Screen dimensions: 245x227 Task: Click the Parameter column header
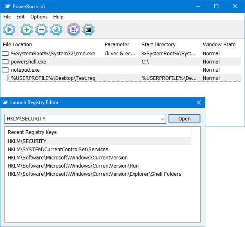pyautogui.click(x=120, y=45)
